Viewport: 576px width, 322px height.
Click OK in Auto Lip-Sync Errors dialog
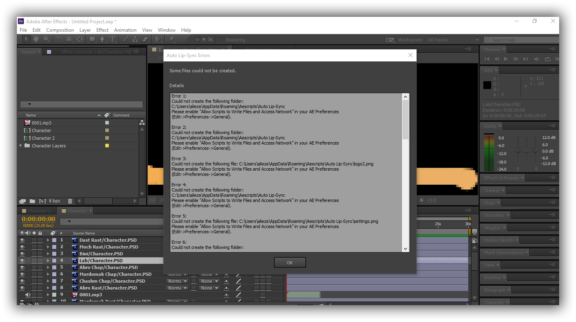point(290,263)
